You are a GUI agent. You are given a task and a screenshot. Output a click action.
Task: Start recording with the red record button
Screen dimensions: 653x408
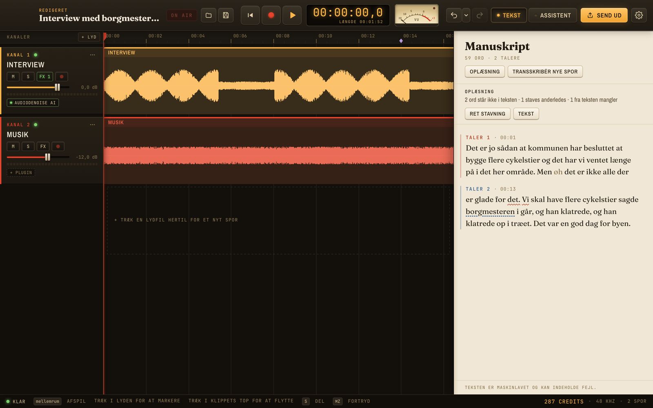271,16
